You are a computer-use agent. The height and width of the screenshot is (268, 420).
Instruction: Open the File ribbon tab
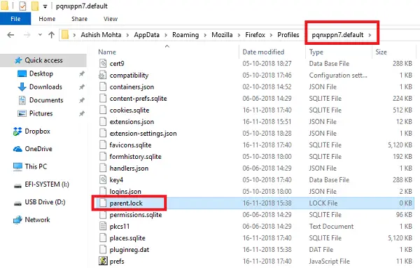point(15,19)
